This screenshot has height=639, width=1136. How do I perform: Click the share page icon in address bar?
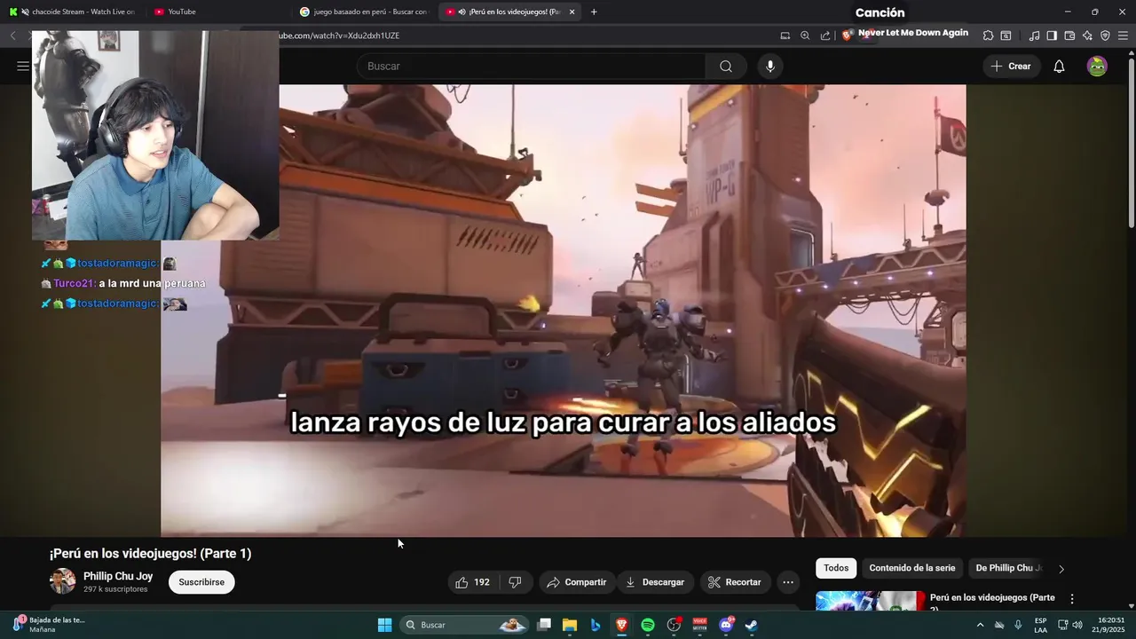pos(825,35)
